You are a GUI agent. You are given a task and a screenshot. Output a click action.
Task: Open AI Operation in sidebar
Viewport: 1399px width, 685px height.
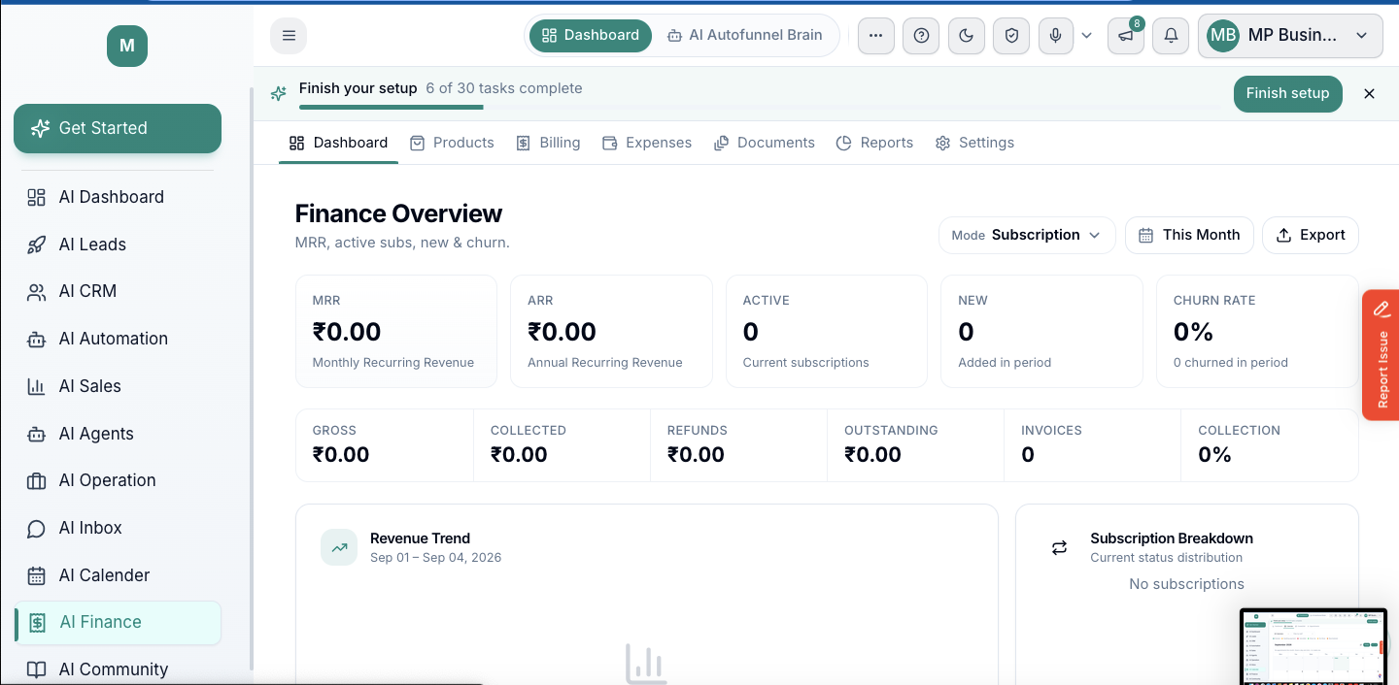click(x=118, y=480)
